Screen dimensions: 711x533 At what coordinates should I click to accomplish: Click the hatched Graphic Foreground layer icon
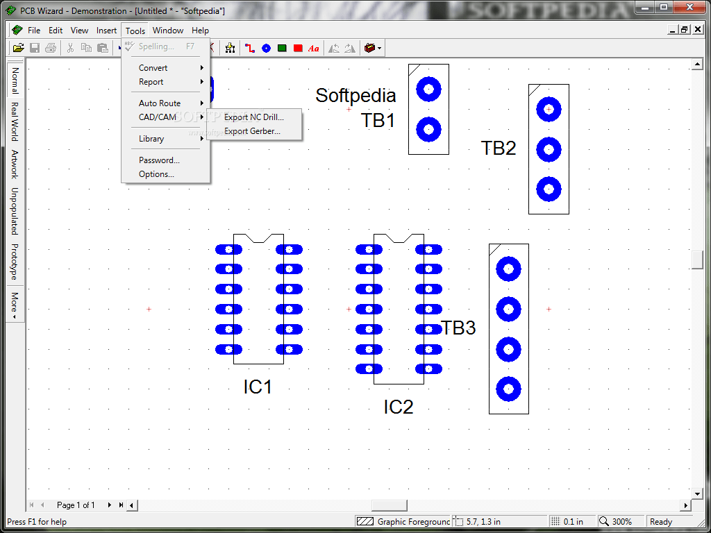pos(365,522)
